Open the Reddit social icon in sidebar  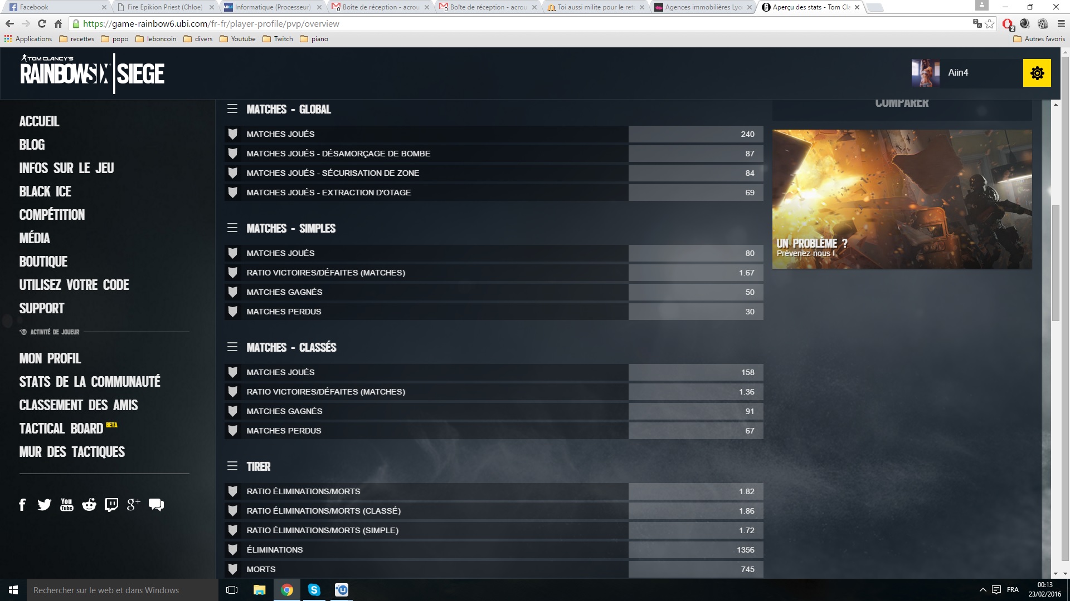click(89, 505)
